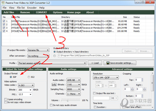Uncheck file number 1 checkbox
The width and height of the screenshot is (156, 111).
tap(4, 21)
